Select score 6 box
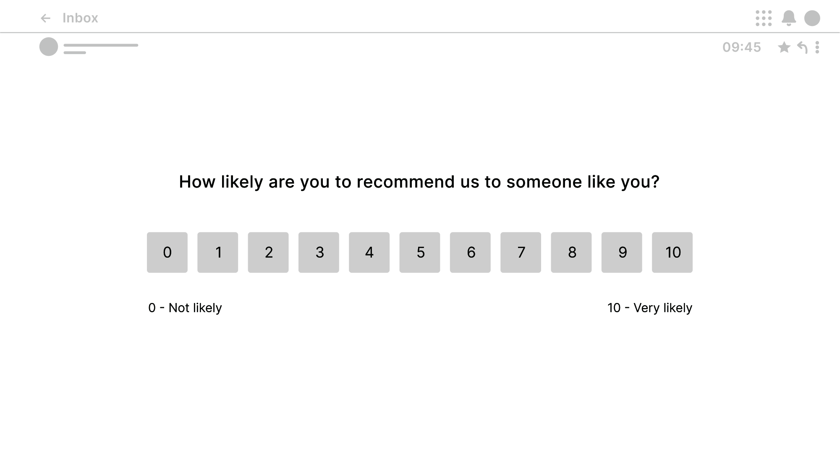The image size is (840, 470). 470,252
